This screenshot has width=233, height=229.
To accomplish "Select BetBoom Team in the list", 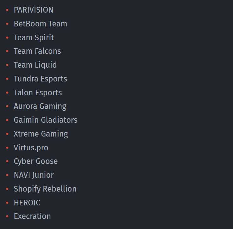I will click(40, 24).
